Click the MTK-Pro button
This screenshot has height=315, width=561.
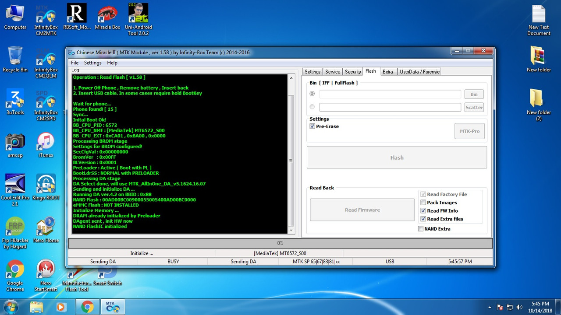469,131
